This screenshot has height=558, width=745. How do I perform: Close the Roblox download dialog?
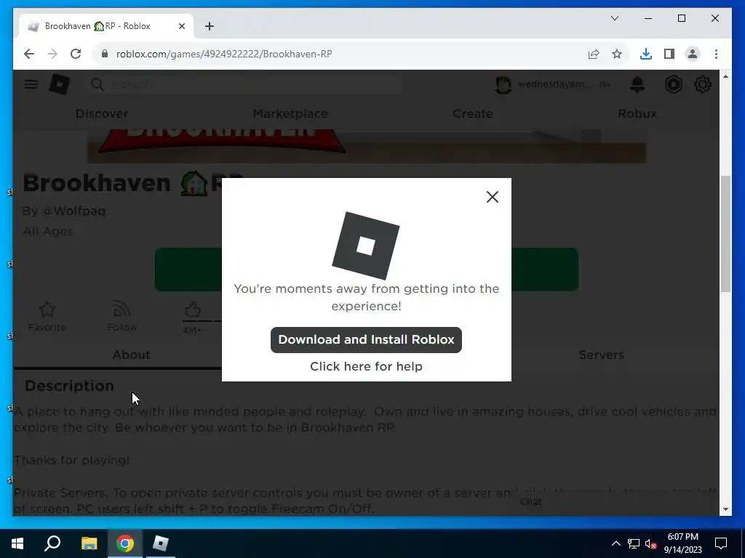[493, 197]
